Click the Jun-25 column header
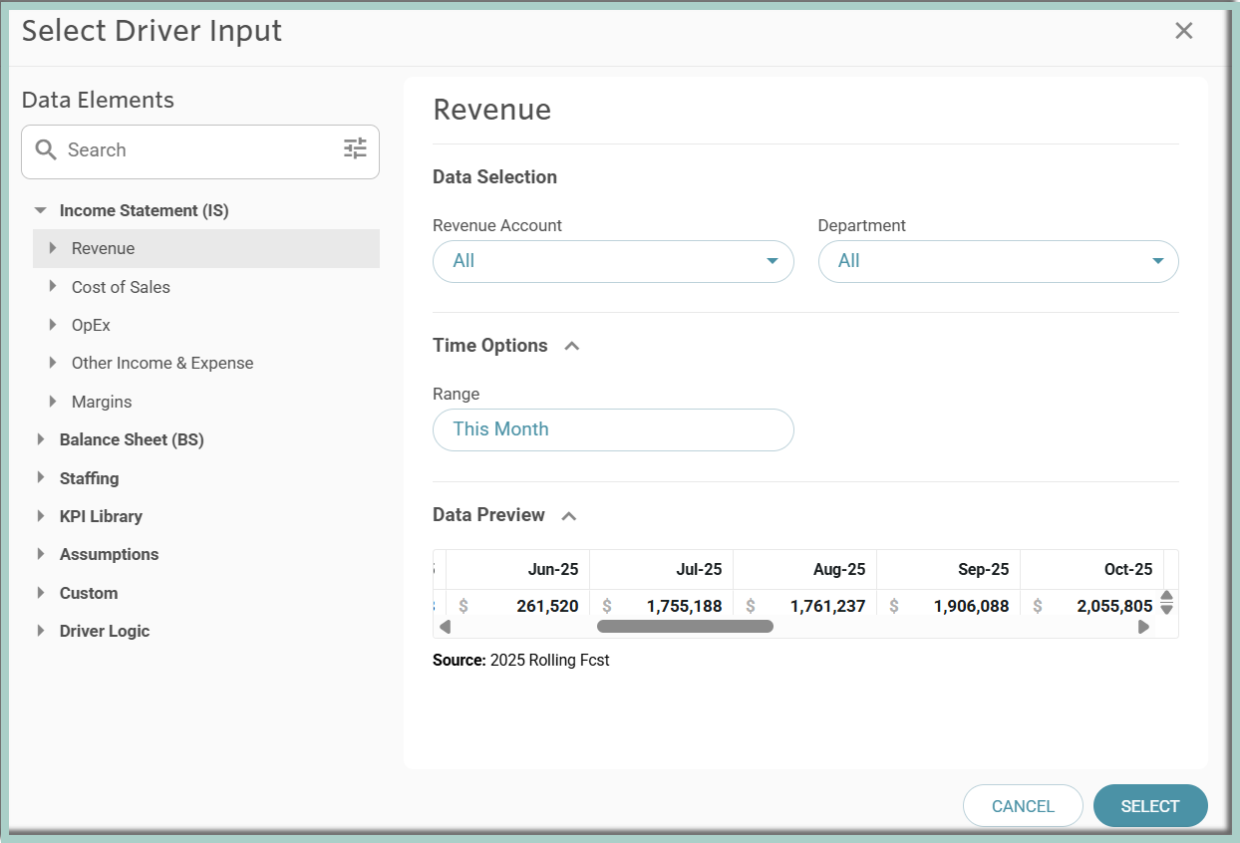 pyautogui.click(x=517, y=569)
